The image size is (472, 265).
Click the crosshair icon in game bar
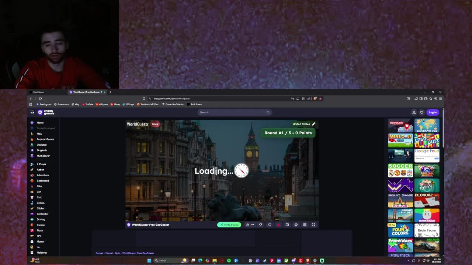[296, 225]
